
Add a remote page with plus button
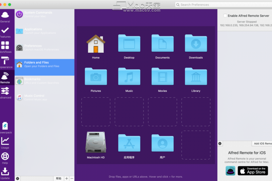pos(67,178)
